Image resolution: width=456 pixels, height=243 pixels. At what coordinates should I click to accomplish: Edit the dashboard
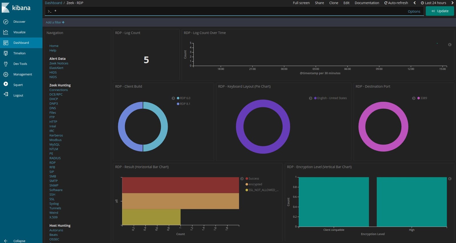point(346,3)
